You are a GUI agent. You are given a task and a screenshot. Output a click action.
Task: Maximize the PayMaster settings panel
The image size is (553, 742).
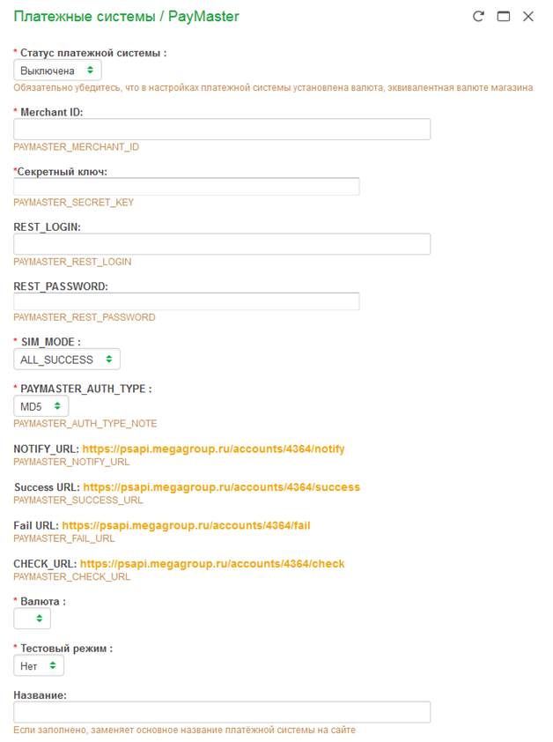[x=504, y=16]
